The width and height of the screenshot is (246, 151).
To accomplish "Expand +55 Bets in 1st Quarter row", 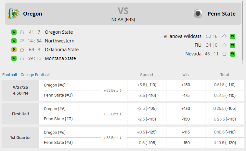I will coord(112,138).
